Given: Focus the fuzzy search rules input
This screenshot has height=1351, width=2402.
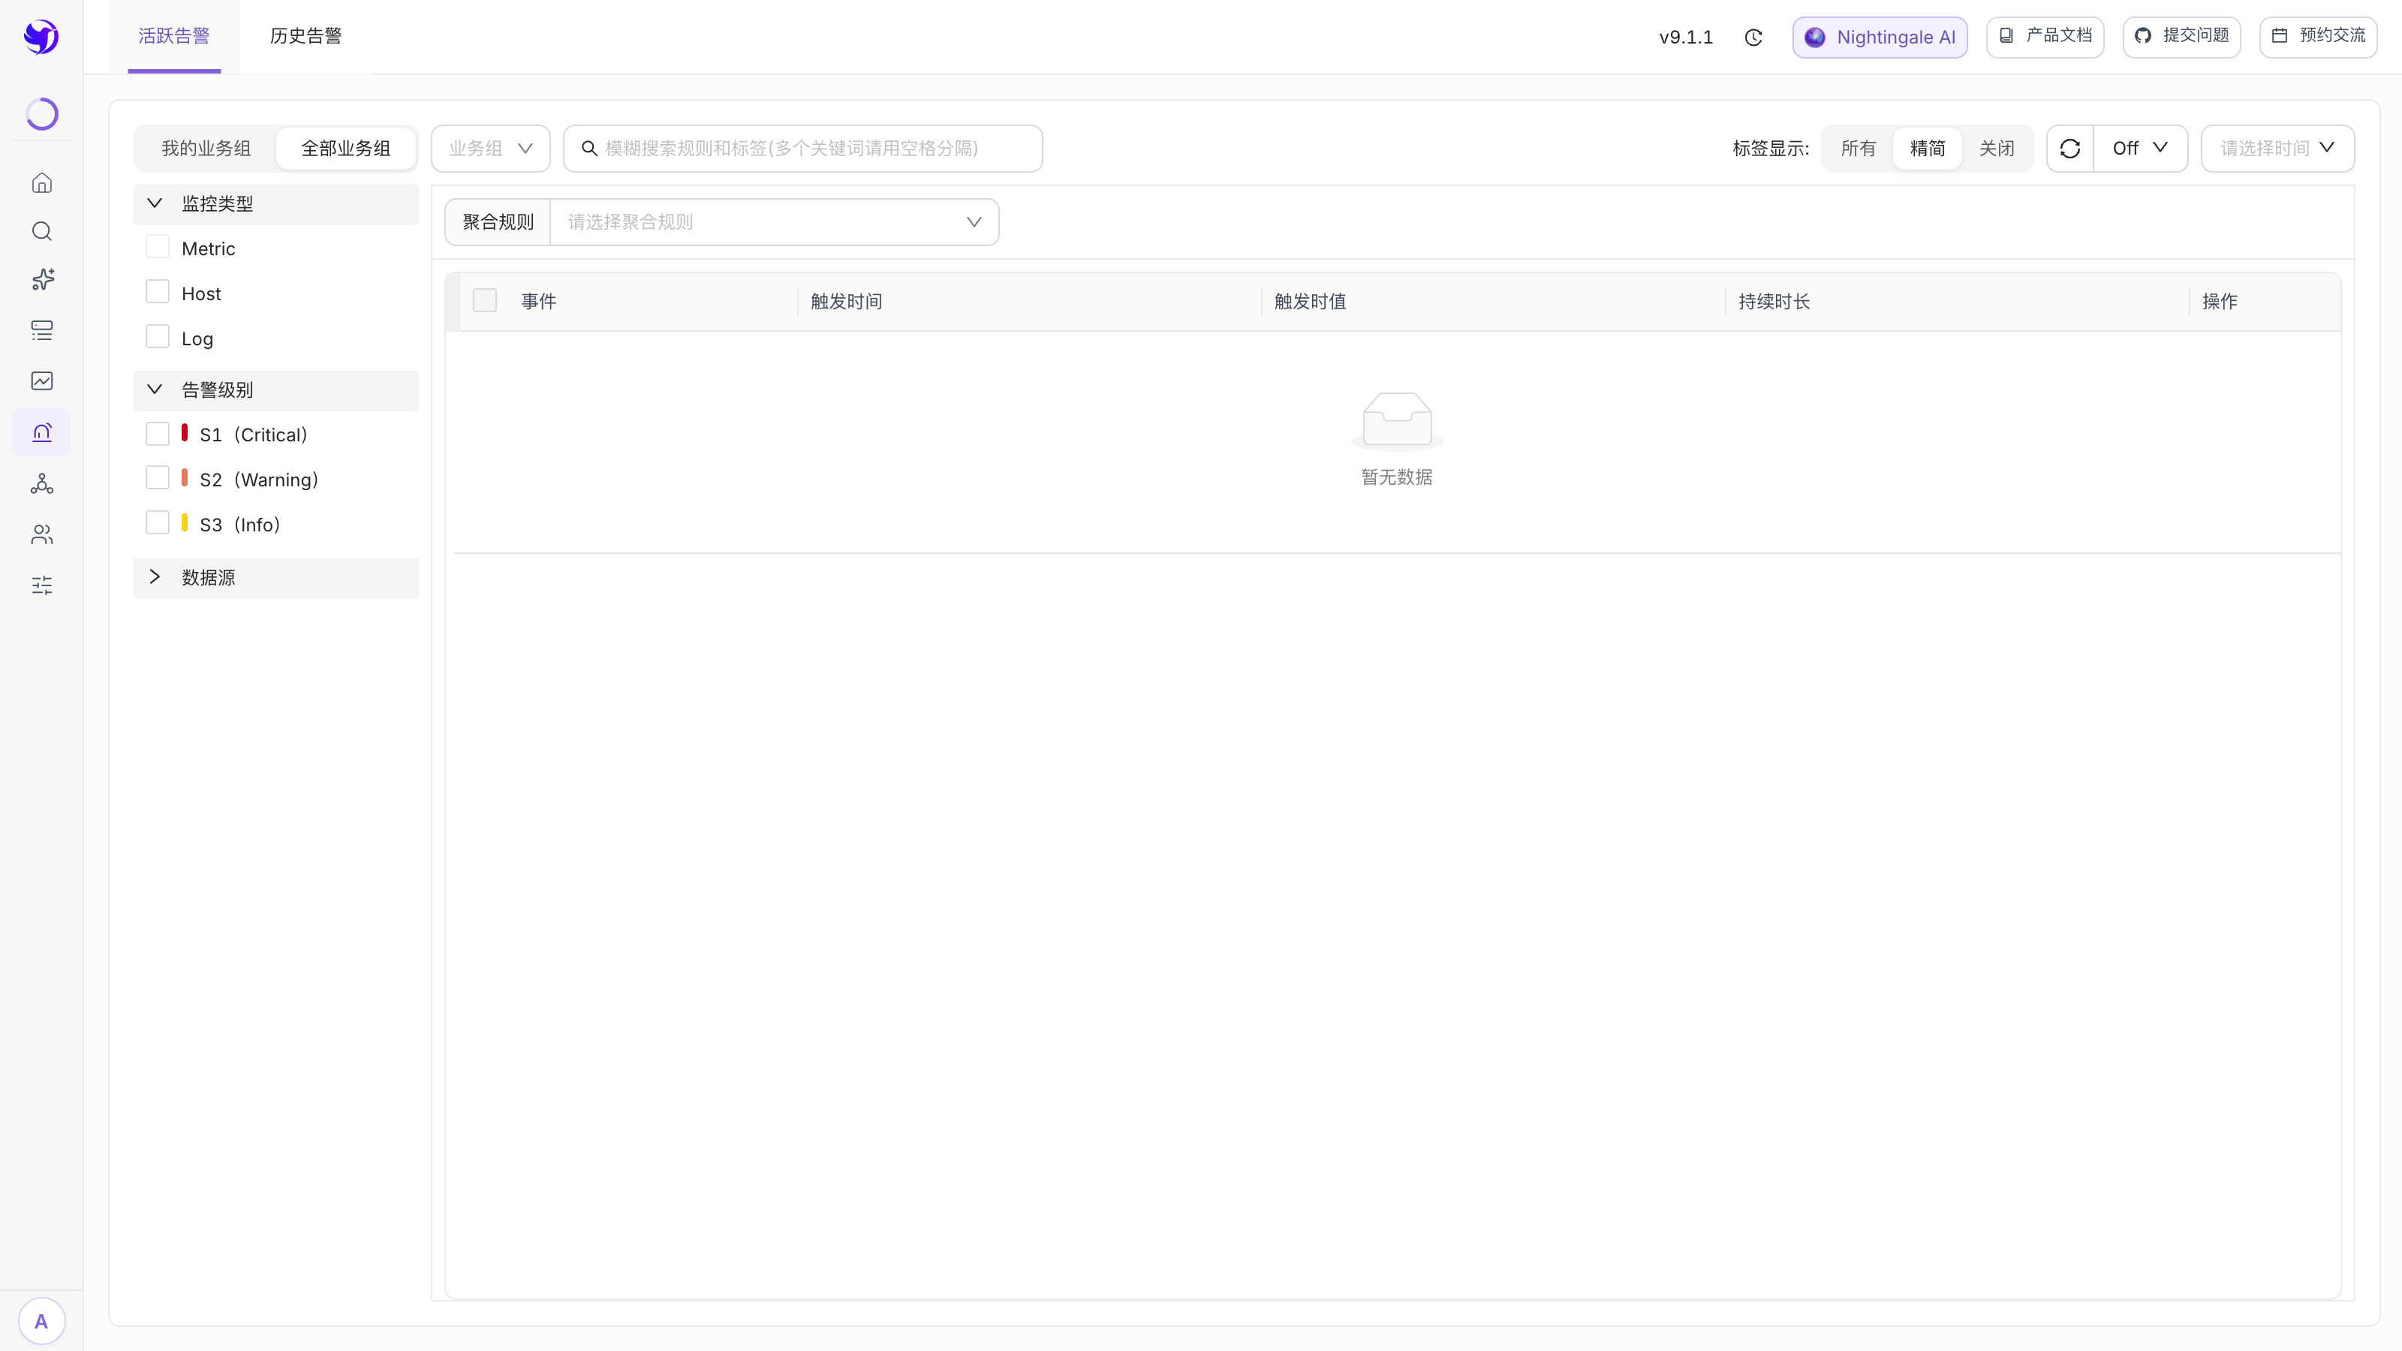Looking at the screenshot, I should click(x=803, y=149).
